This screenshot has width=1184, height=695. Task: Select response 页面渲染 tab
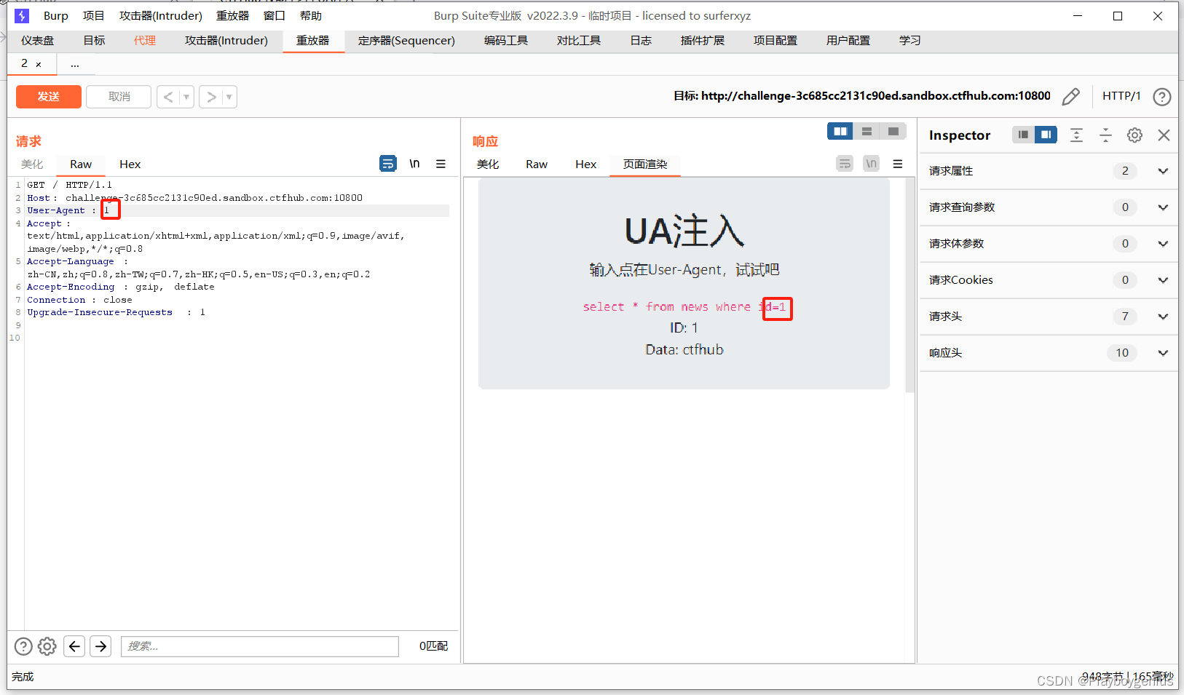pyautogui.click(x=645, y=164)
